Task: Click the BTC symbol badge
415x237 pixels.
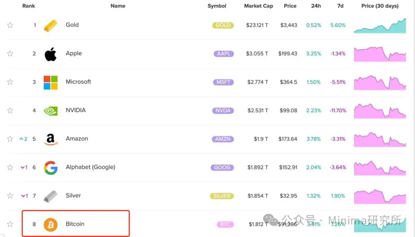Action: point(225,225)
